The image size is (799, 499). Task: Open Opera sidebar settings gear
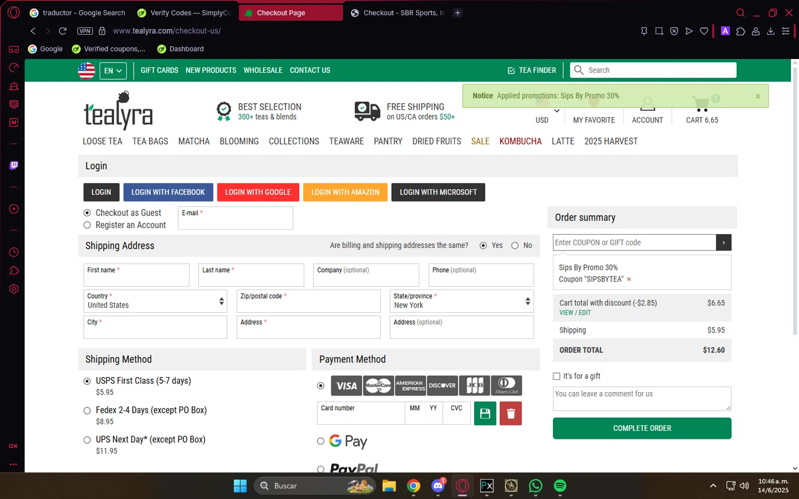14,289
